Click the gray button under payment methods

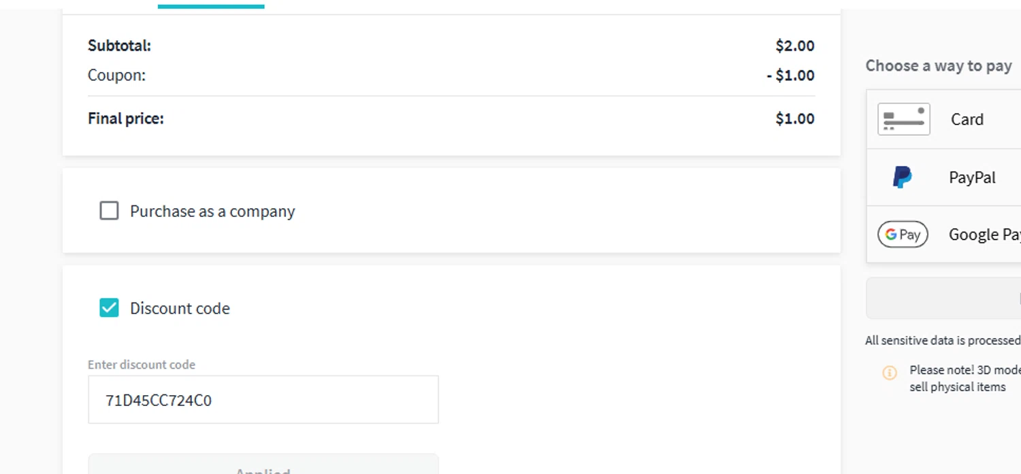point(943,298)
